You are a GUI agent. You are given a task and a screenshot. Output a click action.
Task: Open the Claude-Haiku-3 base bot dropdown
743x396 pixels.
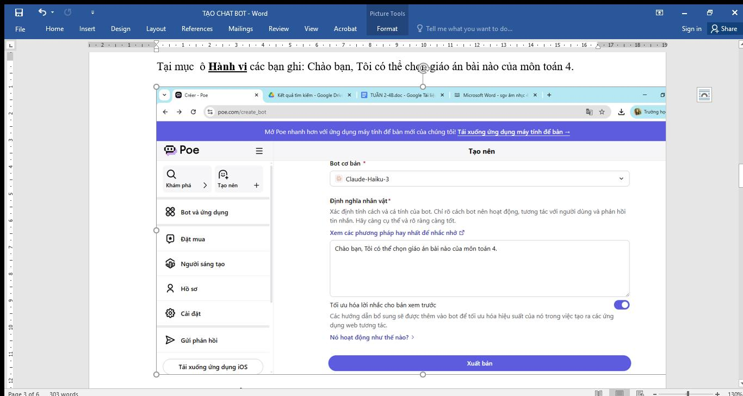click(479, 179)
